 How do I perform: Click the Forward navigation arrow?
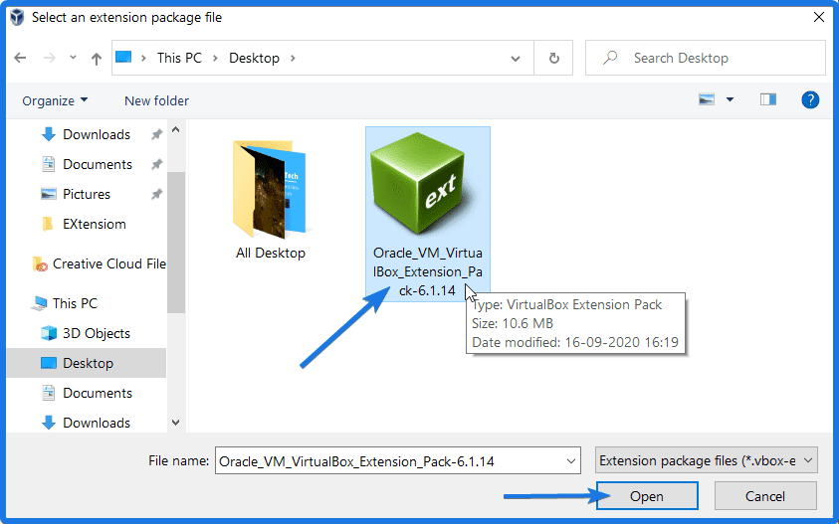pyautogui.click(x=49, y=58)
